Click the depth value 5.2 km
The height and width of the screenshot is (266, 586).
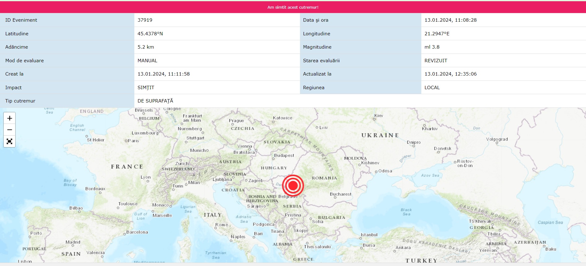(146, 47)
